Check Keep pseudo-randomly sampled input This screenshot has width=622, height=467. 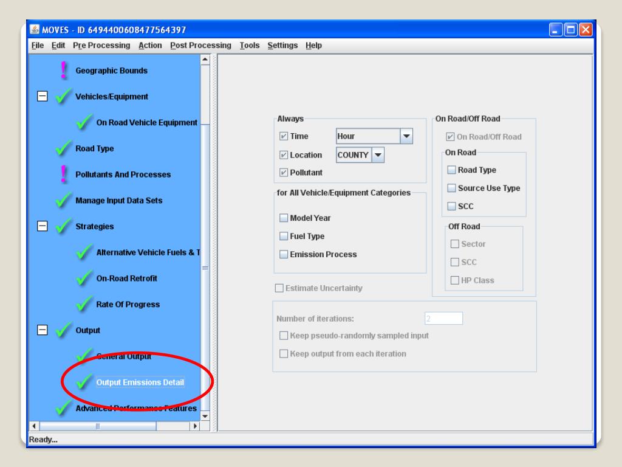284,336
